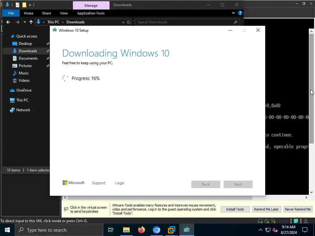This screenshot has width=315, height=236.
Task: Click the VMware CD/DVD status icon
Action: click(267, 221)
